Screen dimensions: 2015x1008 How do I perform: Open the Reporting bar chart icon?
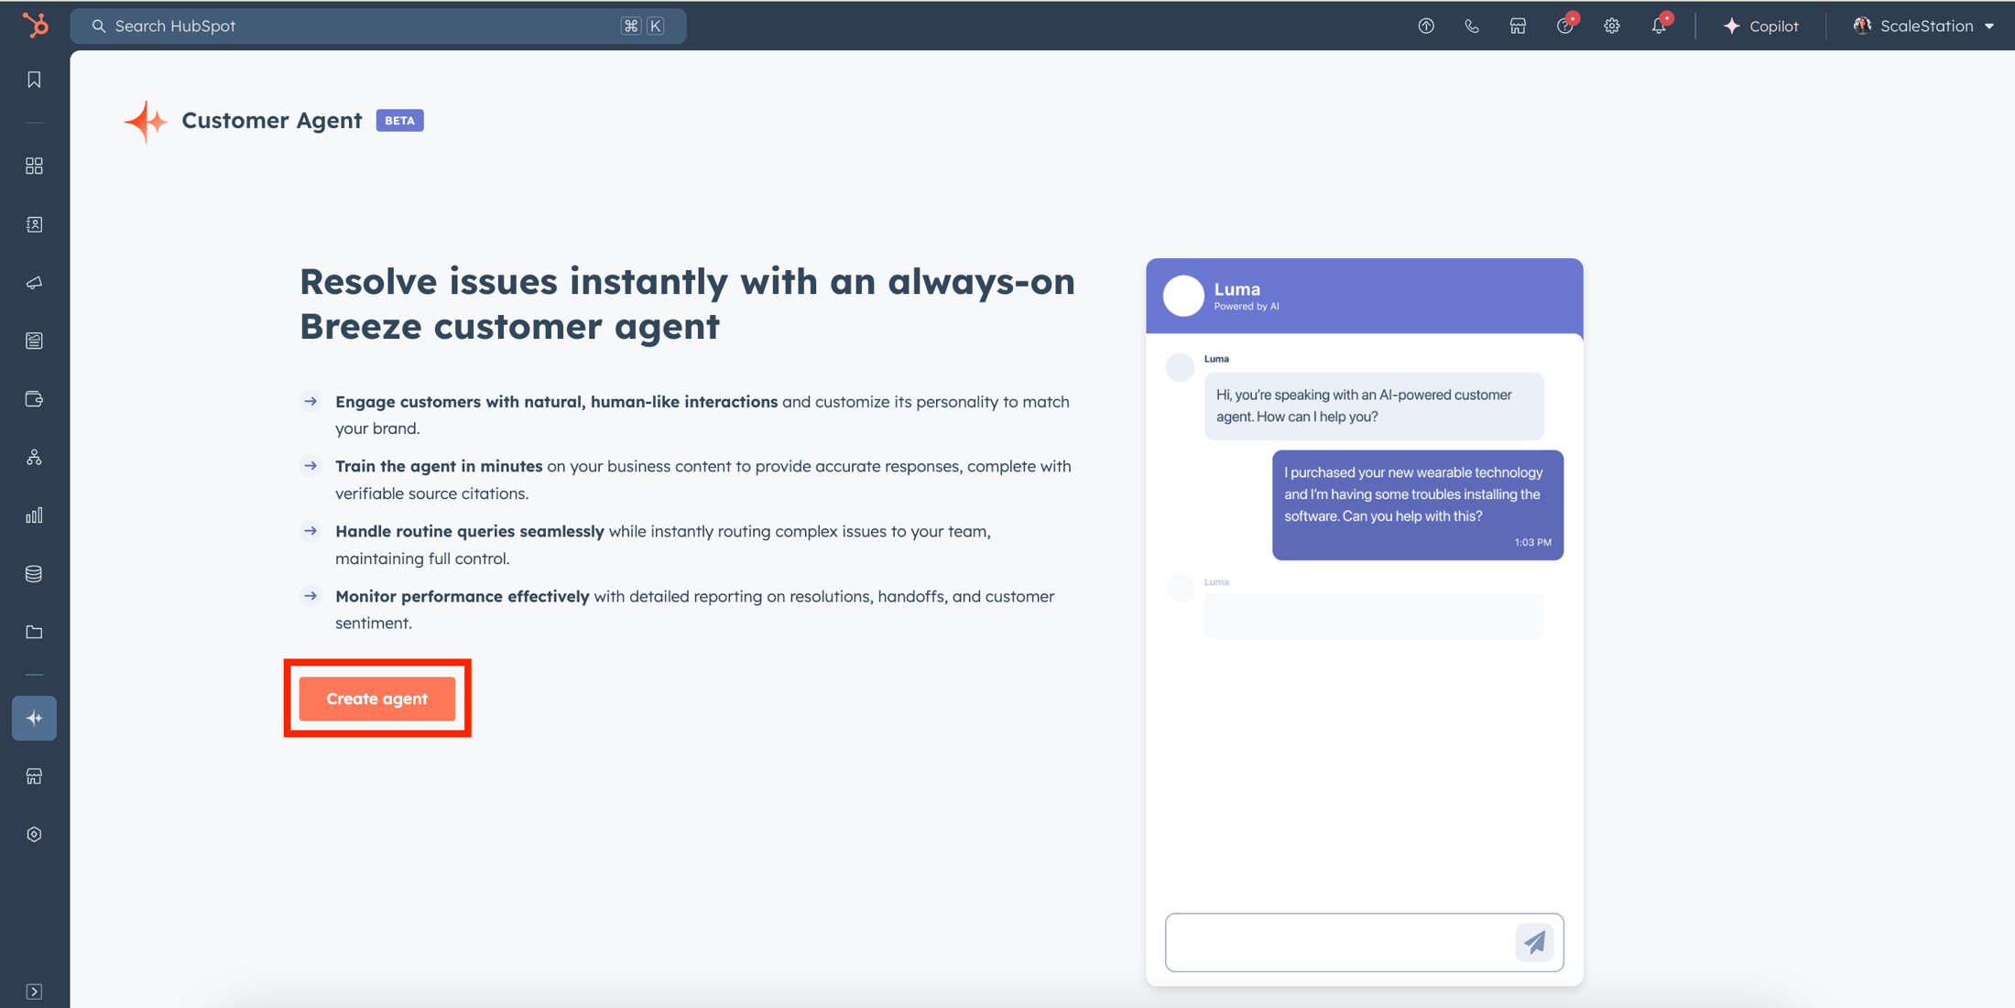click(34, 515)
